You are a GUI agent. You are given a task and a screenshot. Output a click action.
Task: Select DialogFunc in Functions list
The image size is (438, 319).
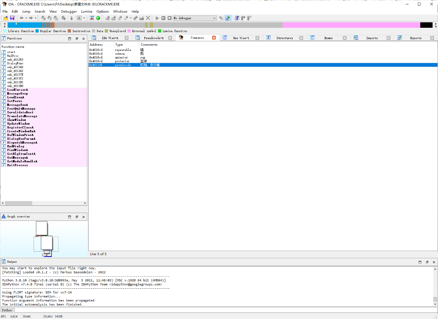point(44,63)
